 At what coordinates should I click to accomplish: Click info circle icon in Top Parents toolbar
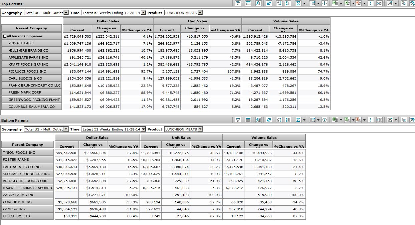click(324, 3)
